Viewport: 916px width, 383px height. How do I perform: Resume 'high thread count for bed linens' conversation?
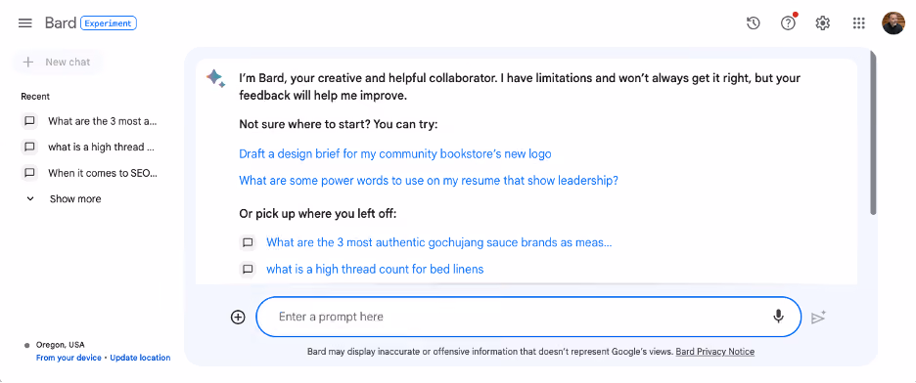coord(375,270)
